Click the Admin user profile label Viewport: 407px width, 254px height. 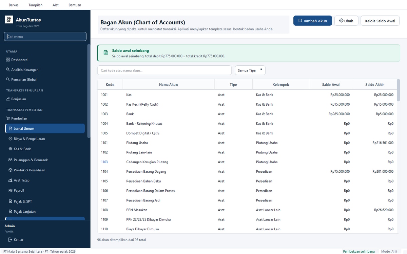coord(9,226)
